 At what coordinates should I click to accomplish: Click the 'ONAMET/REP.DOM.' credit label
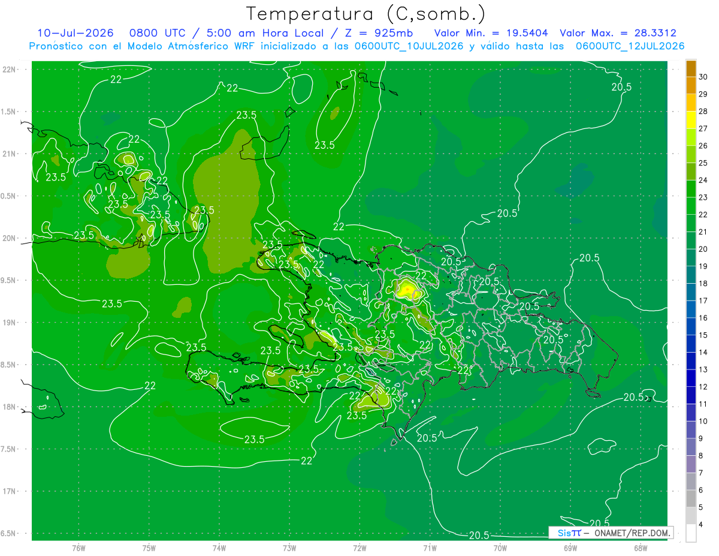point(632,533)
